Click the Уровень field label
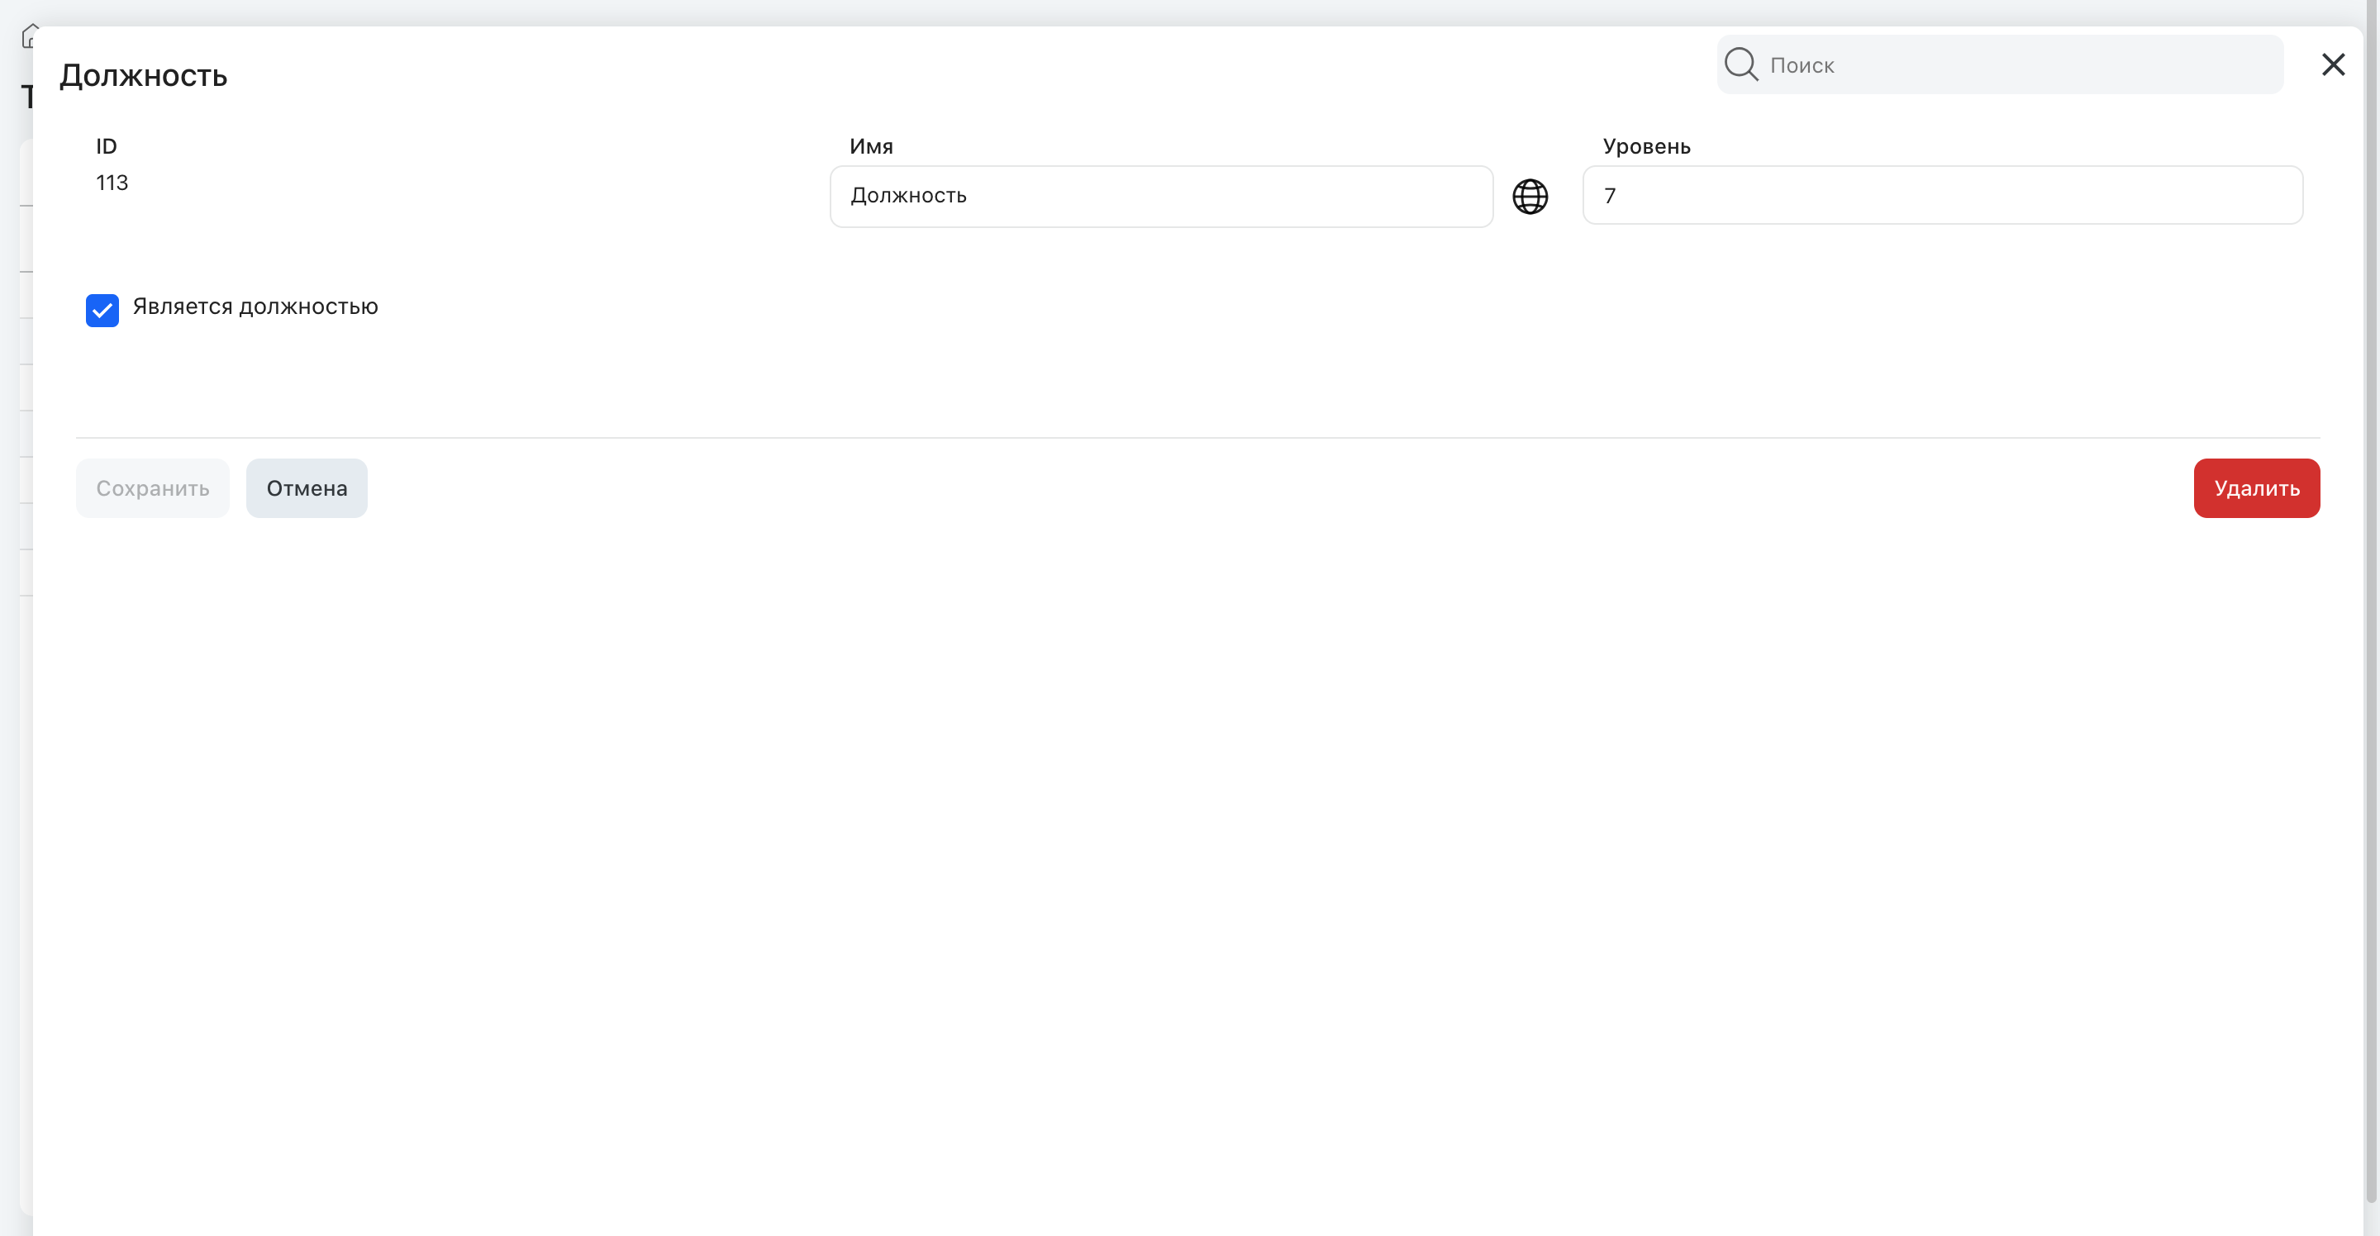The width and height of the screenshot is (2380, 1236). [x=1646, y=146]
